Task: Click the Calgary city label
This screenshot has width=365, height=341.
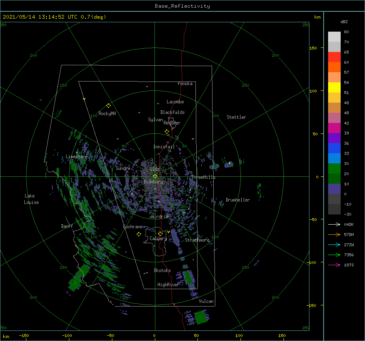Action: (158, 238)
